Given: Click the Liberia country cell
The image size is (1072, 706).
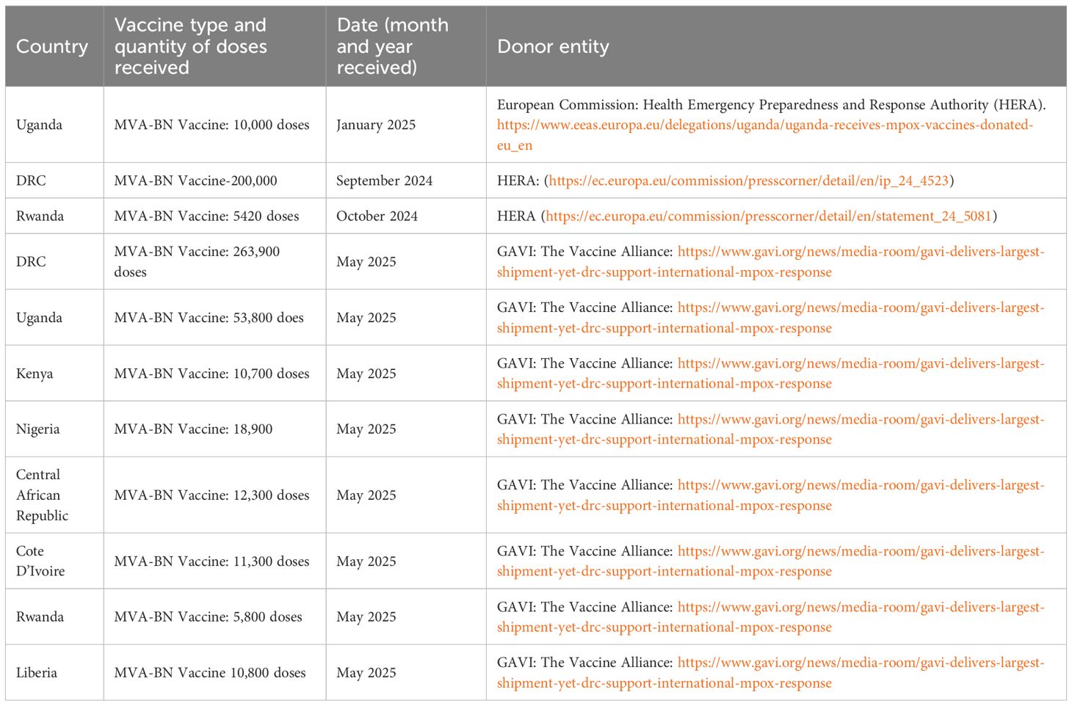Looking at the screenshot, I should [x=37, y=673].
